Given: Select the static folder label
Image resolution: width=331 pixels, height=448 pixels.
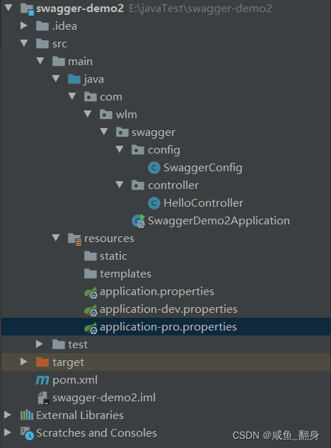Looking at the screenshot, I should point(113,256).
